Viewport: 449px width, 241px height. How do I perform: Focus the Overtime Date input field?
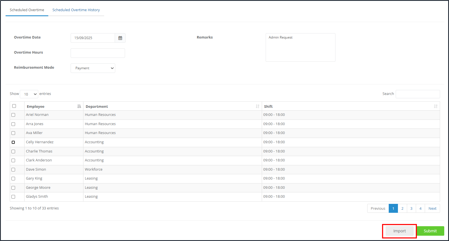tap(93, 38)
